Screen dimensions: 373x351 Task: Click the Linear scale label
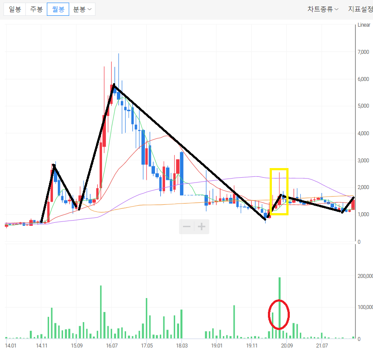click(364, 25)
